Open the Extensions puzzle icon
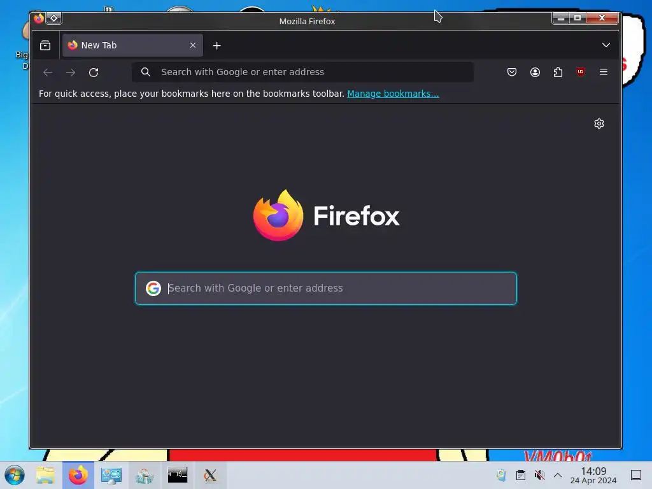Image resolution: width=652 pixels, height=489 pixels. click(558, 72)
